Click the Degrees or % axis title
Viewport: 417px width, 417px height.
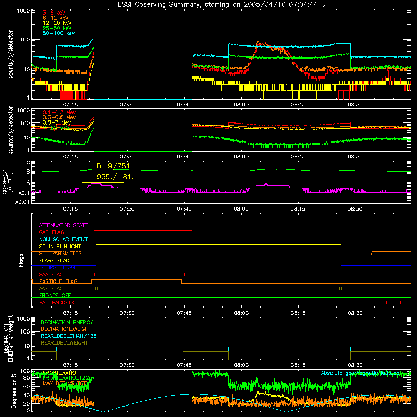click(14, 391)
